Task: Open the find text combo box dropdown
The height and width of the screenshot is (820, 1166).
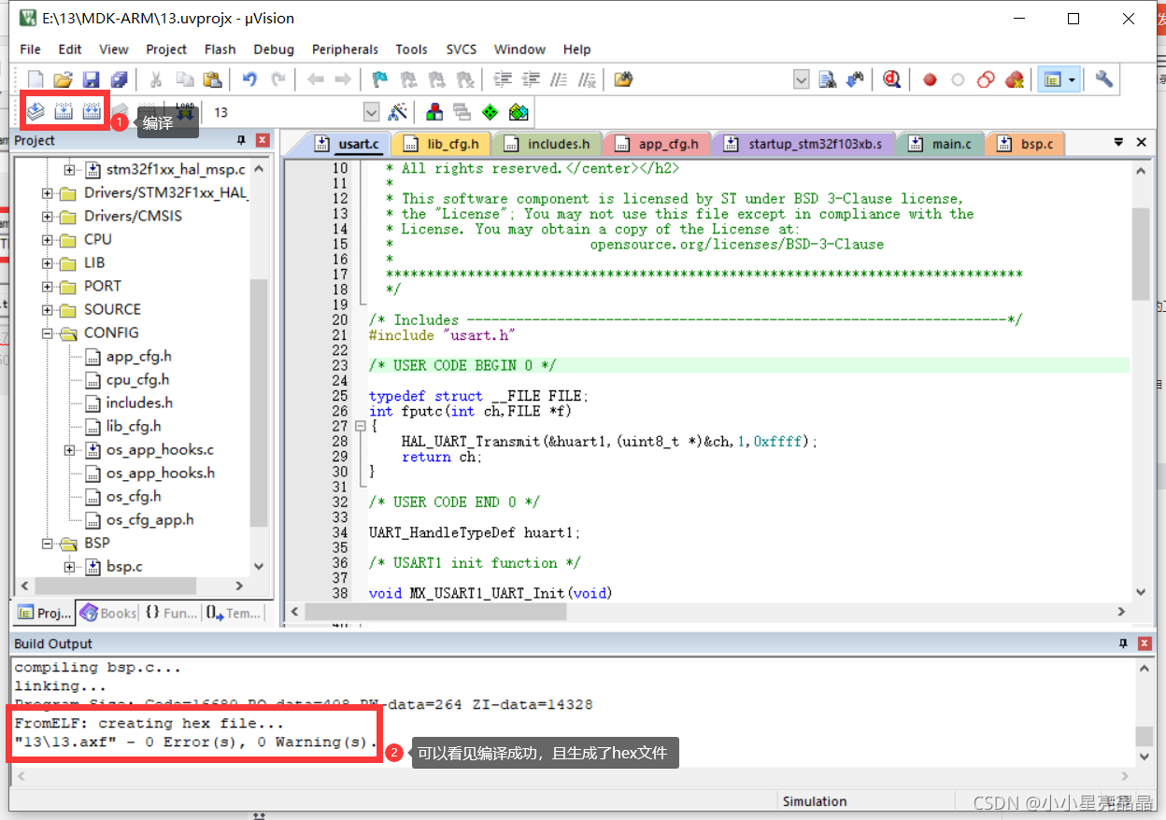Action: click(801, 80)
